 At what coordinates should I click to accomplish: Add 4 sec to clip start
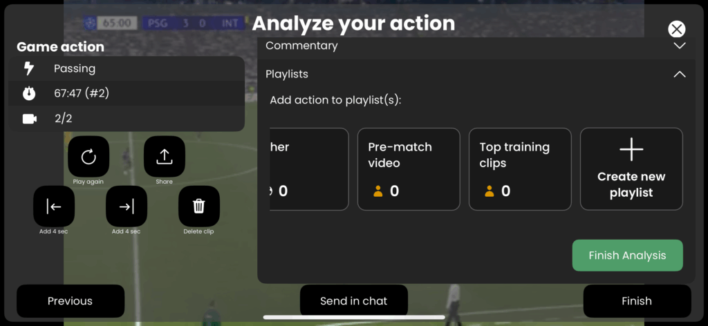point(54,207)
